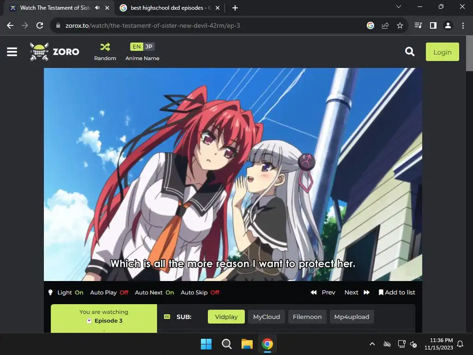
Task: Open a new browser tab
Action: 235,8
